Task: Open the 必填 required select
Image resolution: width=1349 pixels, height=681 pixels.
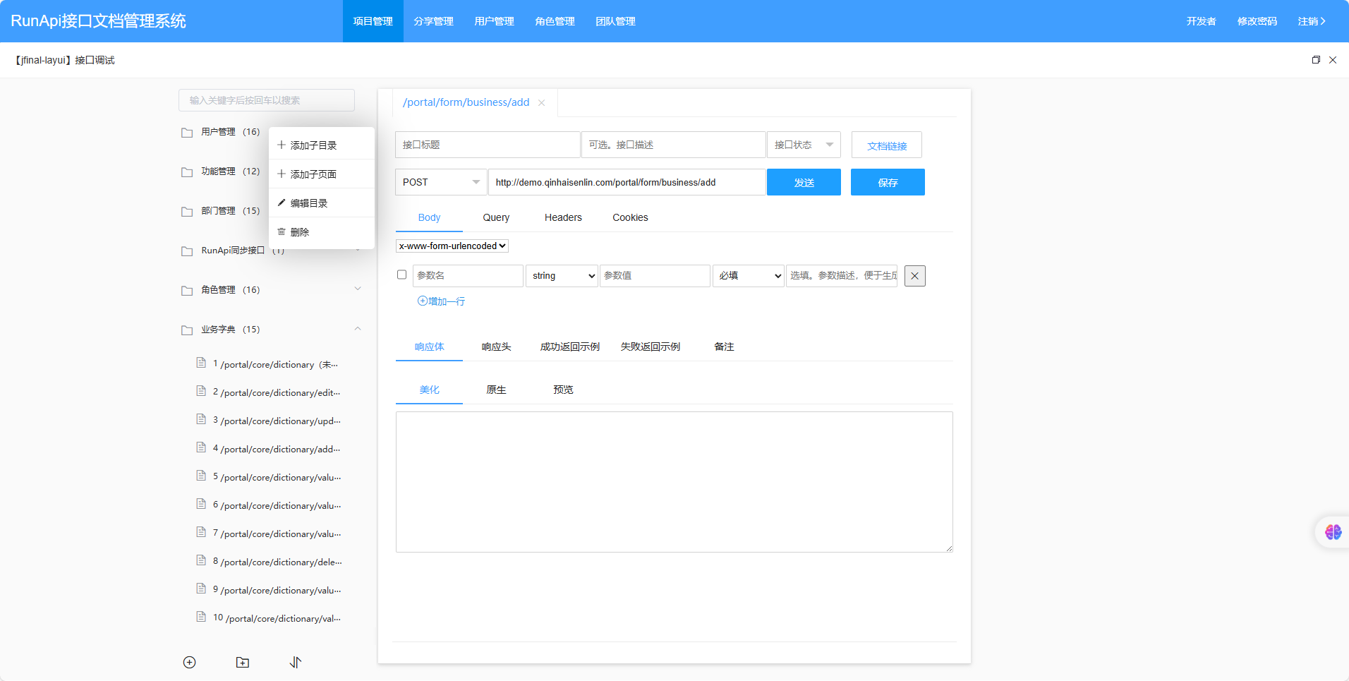Action: (x=749, y=276)
